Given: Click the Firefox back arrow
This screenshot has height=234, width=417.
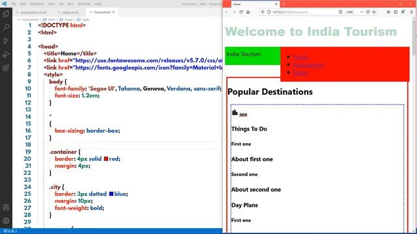Looking at the screenshot, I should [227, 12].
